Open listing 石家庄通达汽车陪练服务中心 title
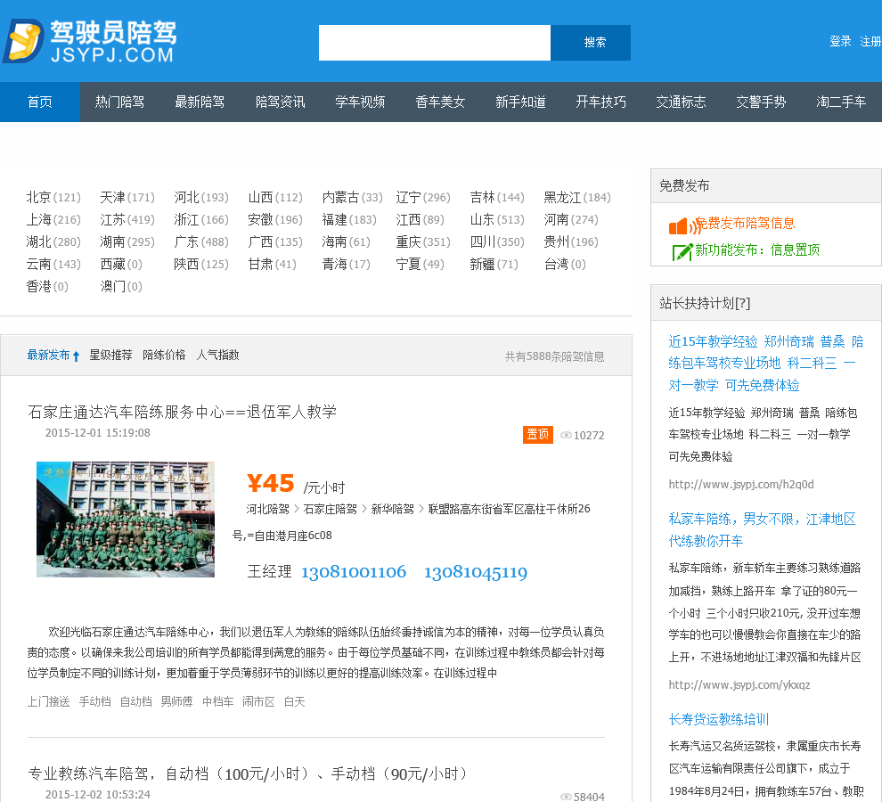Screen dimensions: 882x802 (x=183, y=412)
